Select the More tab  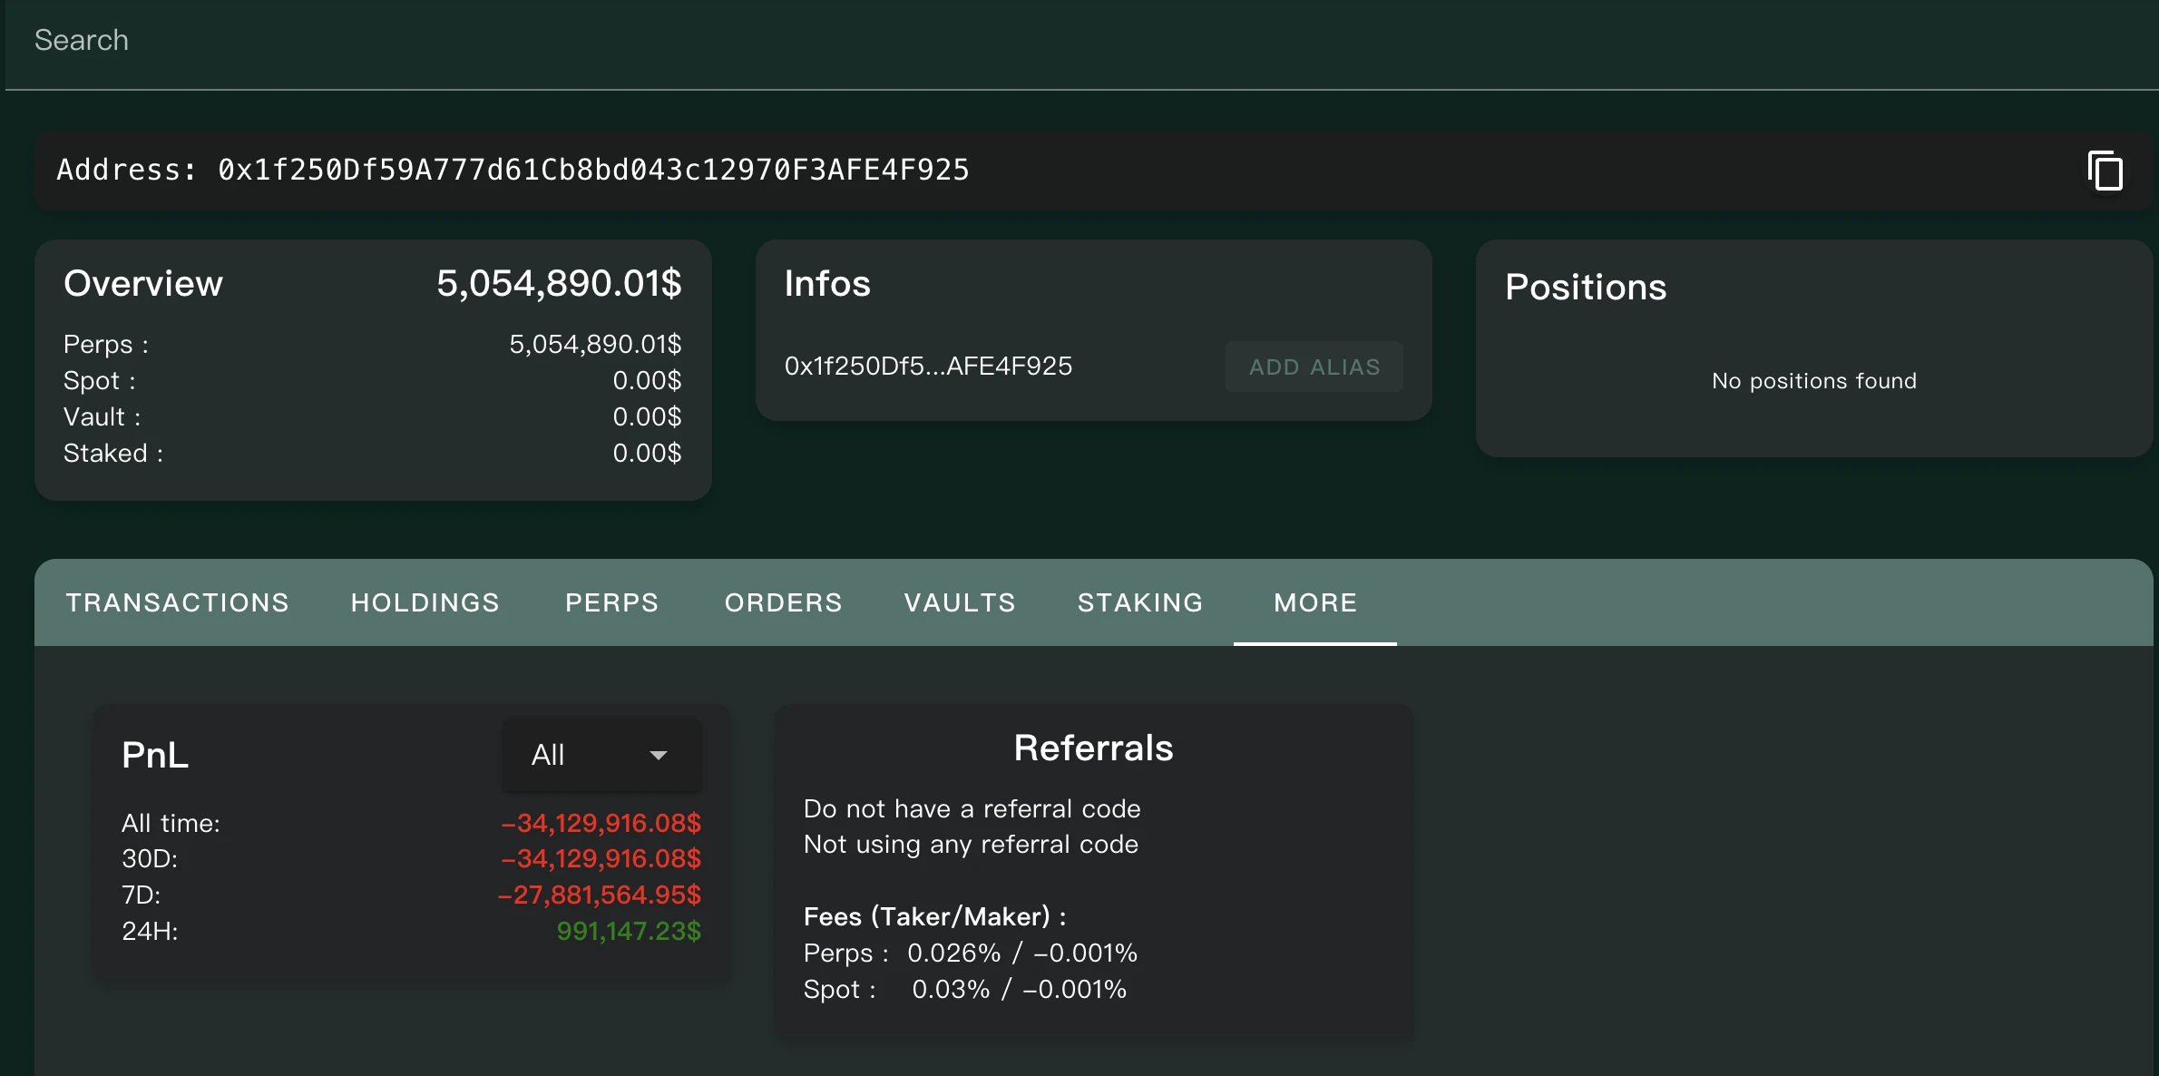[x=1315, y=602]
